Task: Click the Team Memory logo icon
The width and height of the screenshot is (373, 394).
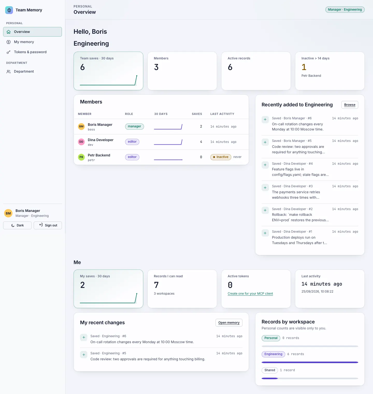Action: point(9,10)
